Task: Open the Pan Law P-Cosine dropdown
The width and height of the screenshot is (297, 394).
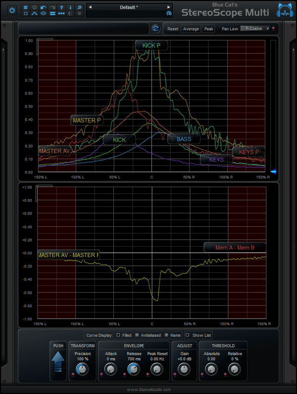Action: [255, 29]
